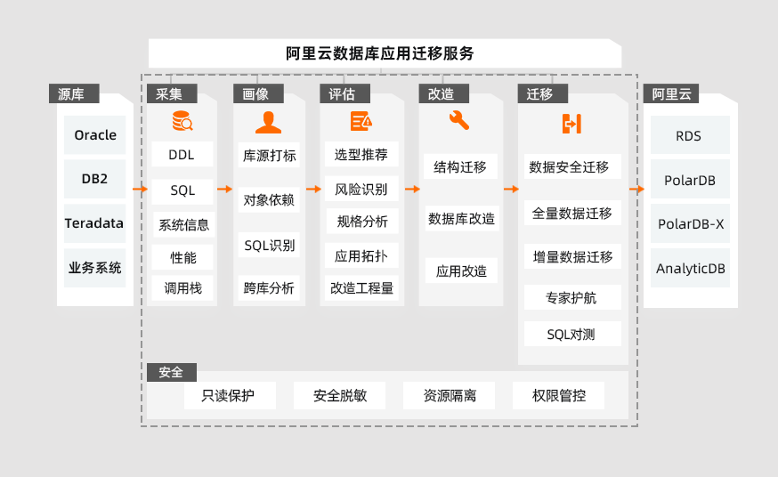Image resolution: width=778 pixels, height=477 pixels.
Task: Click the warning report icon under 评估
Action: [x=361, y=121]
